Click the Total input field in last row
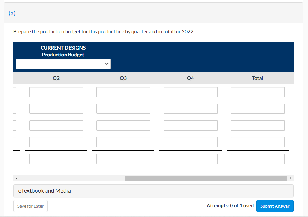The height and width of the screenshot is (217, 308). click(x=257, y=159)
